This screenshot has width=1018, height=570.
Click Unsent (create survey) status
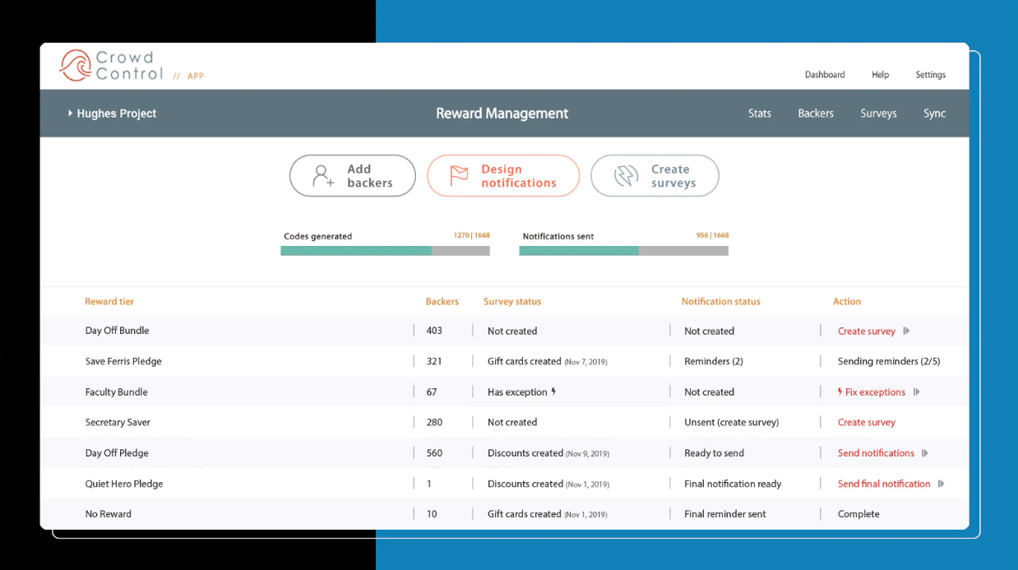tap(731, 423)
